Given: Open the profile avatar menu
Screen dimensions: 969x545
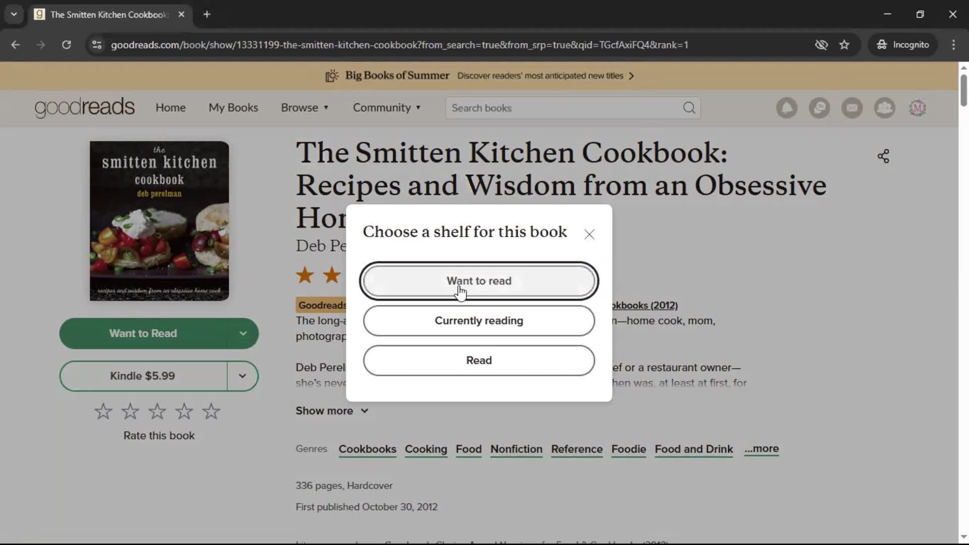Looking at the screenshot, I should pos(918,108).
